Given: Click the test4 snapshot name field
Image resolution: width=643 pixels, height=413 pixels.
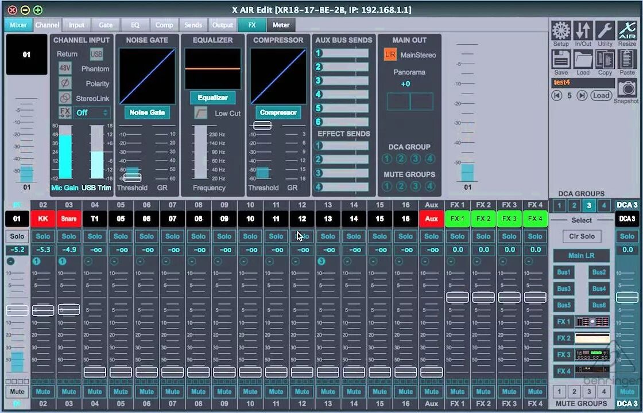Looking at the screenshot, I should pos(583,83).
